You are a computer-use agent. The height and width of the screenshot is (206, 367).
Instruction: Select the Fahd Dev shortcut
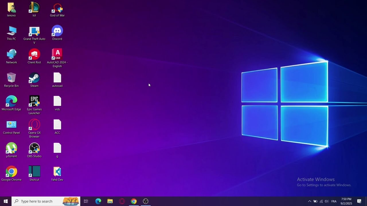pos(57,174)
